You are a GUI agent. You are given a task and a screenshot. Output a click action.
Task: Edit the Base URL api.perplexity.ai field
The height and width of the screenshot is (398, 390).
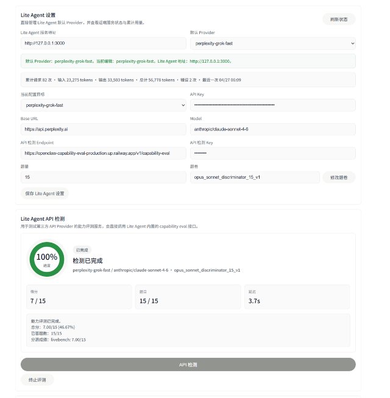click(x=103, y=129)
